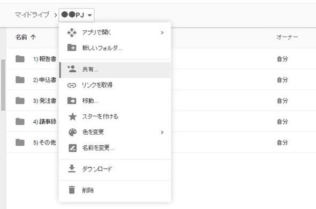
Task: Select リンクを取得 menu entry
Action: 115,85
